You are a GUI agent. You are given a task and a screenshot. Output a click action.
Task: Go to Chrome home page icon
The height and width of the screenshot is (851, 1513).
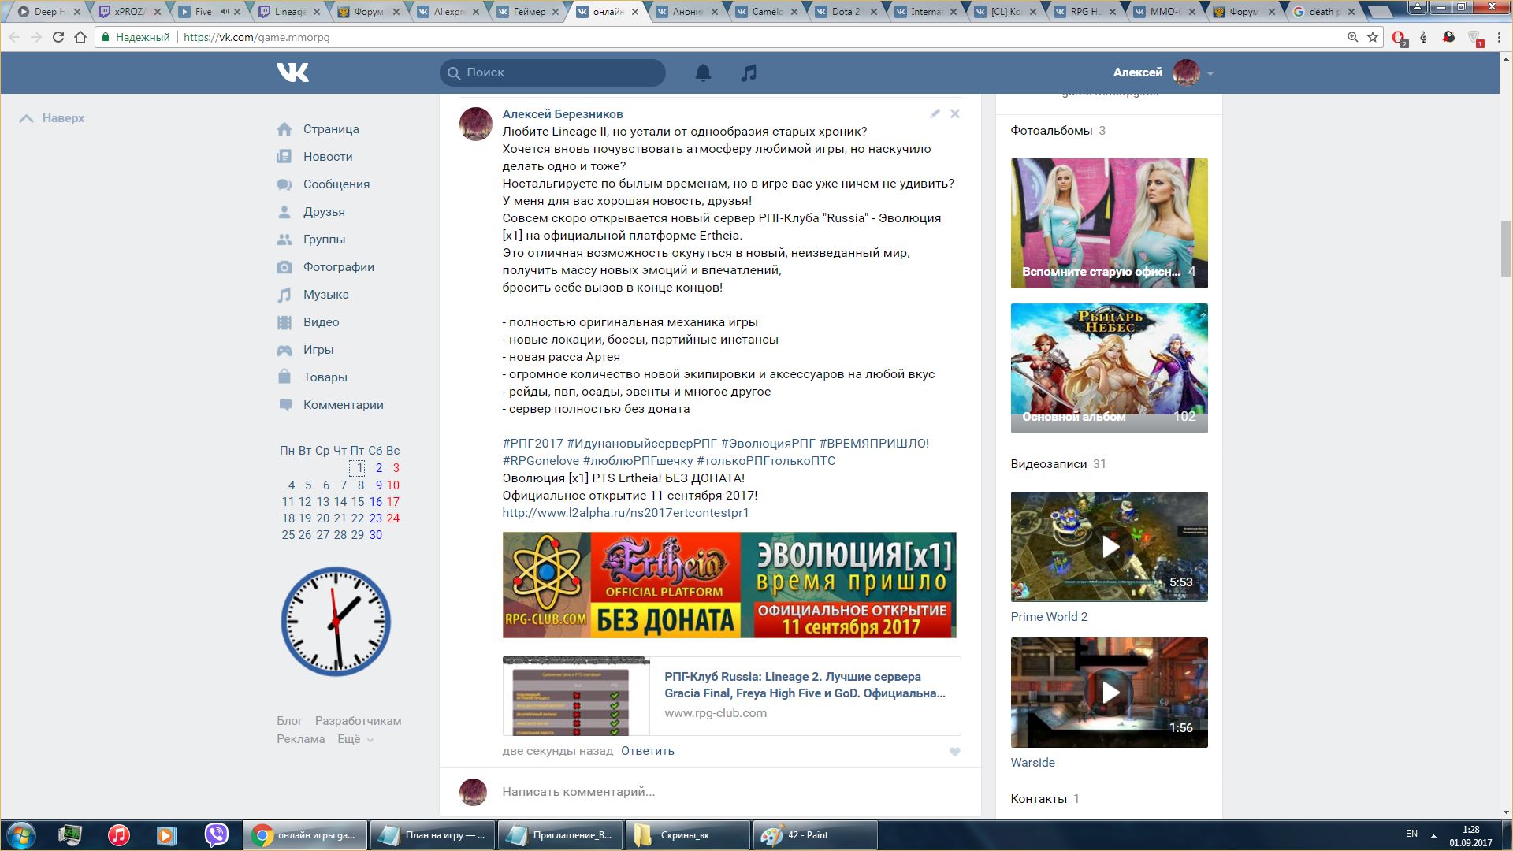coord(80,37)
